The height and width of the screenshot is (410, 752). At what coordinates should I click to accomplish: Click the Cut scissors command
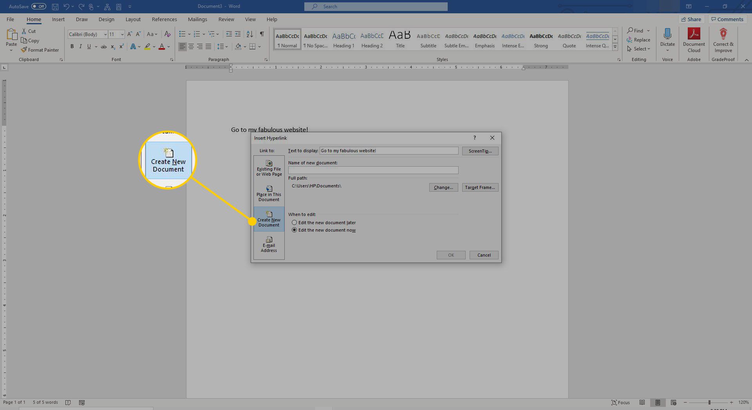click(29, 31)
